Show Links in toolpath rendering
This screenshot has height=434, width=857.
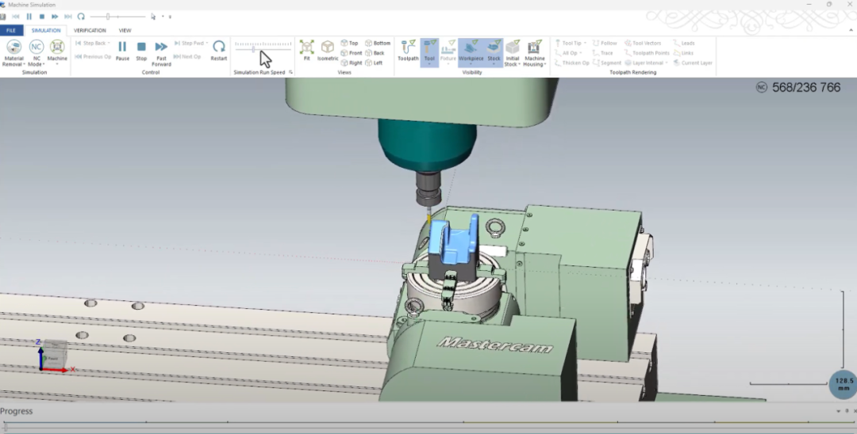pyautogui.click(x=683, y=53)
